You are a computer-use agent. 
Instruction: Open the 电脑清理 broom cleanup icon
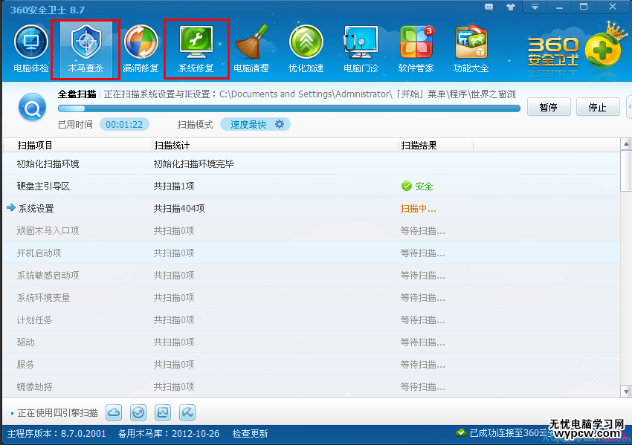(x=251, y=49)
